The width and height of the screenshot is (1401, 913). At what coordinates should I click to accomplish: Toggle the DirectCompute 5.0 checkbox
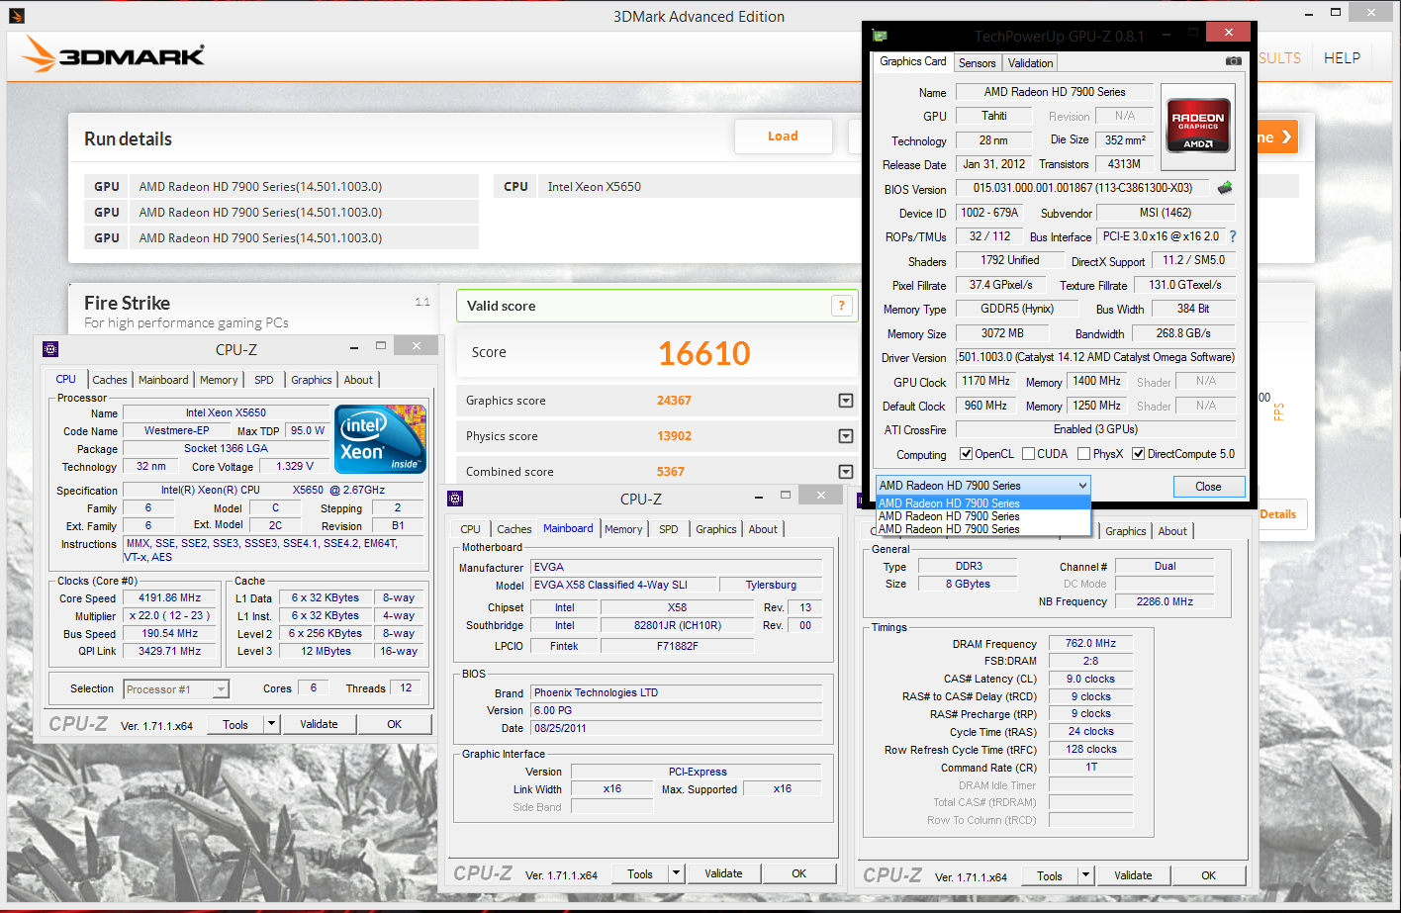coord(1138,454)
